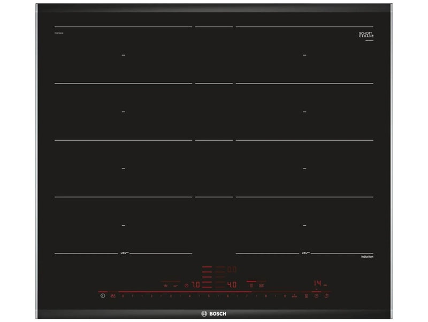Select the zone showing 7.0
The width and height of the screenshot is (428, 322).
click(x=195, y=285)
